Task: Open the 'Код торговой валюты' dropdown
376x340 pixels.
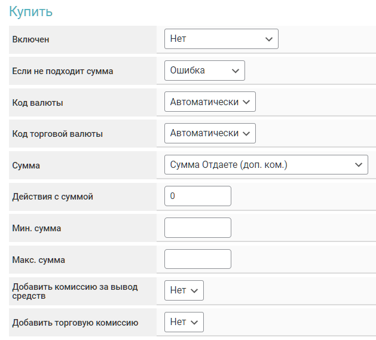Action: coord(210,133)
